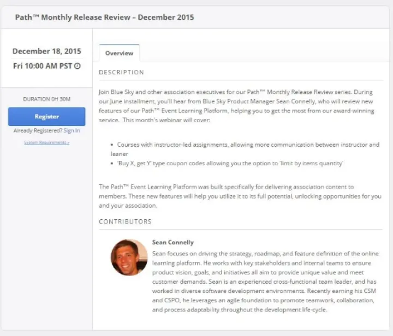The width and height of the screenshot is (393, 336).
Task: Click the Already Registered? text
Action: pyautogui.click(x=38, y=130)
